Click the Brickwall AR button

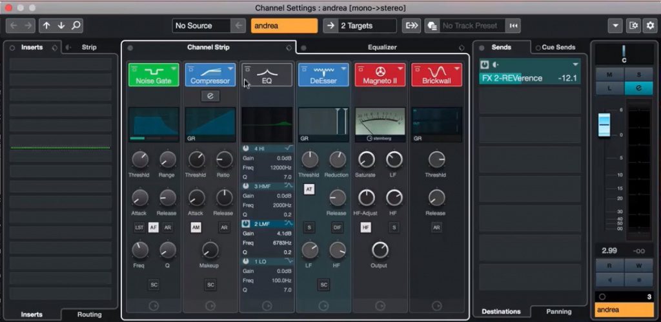click(437, 227)
